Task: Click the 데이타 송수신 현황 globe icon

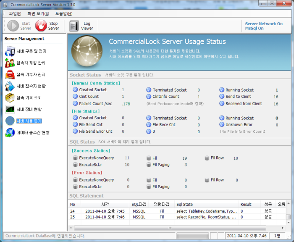Action: click(10, 133)
